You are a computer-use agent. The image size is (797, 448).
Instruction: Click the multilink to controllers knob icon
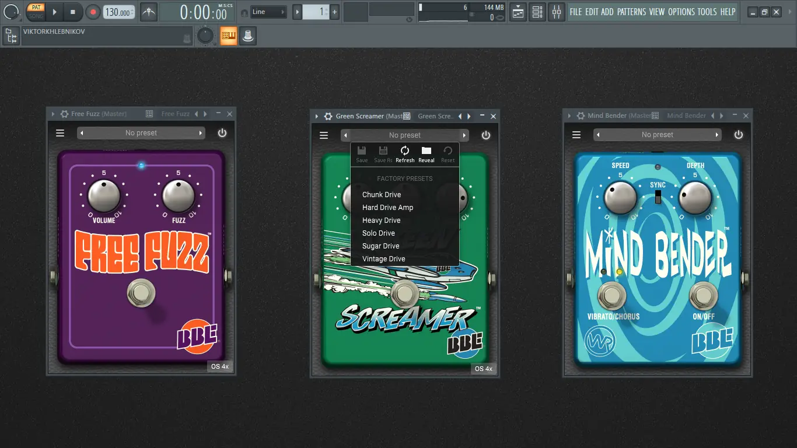(x=248, y=36)
